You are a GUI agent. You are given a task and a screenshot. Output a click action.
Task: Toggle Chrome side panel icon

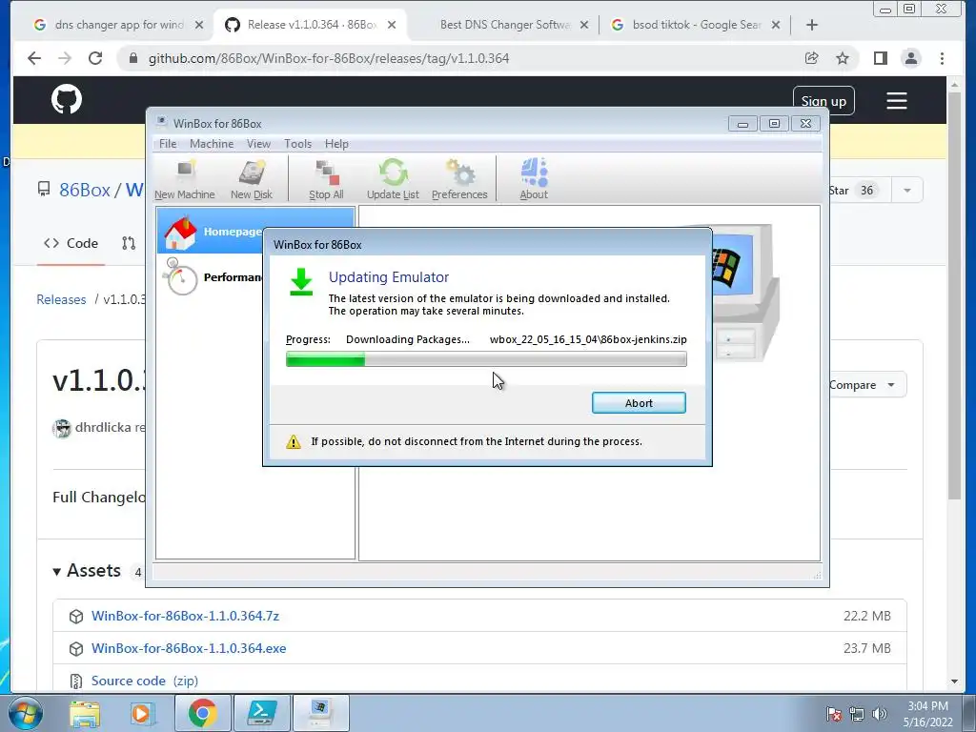(880, 58)
